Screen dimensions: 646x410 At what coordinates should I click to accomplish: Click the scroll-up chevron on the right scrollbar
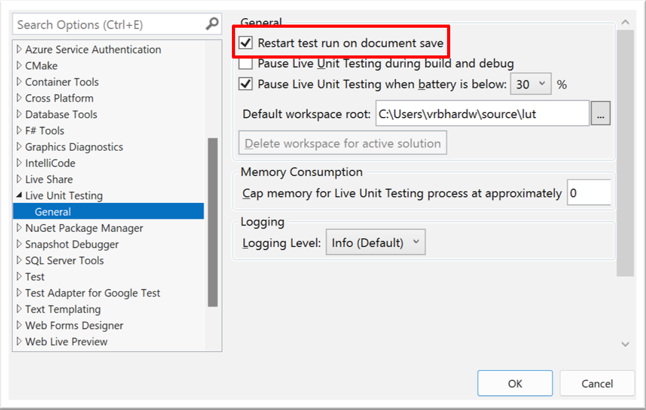click(625, 21)
